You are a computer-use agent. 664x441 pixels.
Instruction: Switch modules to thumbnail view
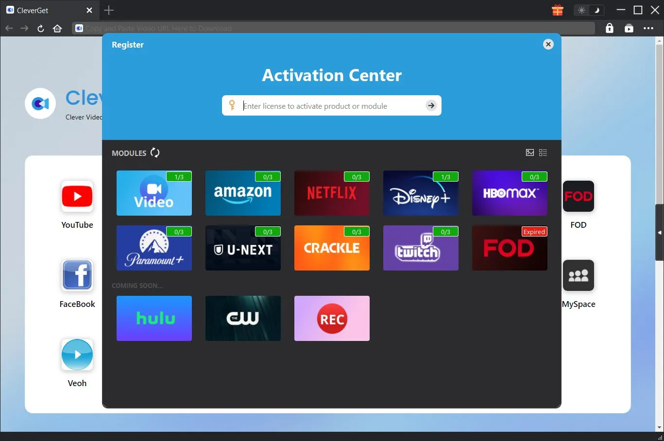click(530, 153)
